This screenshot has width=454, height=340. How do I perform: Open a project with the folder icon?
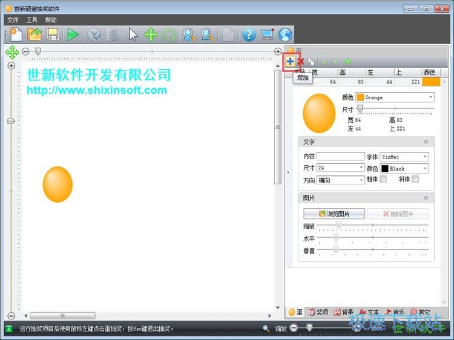[x=35, y=34]
